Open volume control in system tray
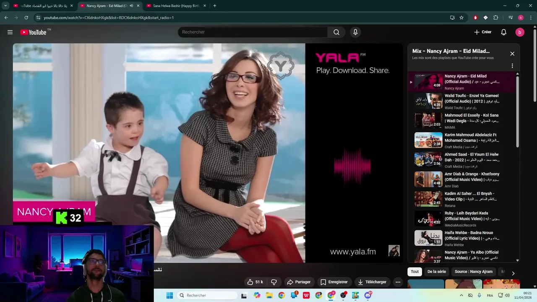This screenshot has width=537, height=302. [x=507, y=295]
